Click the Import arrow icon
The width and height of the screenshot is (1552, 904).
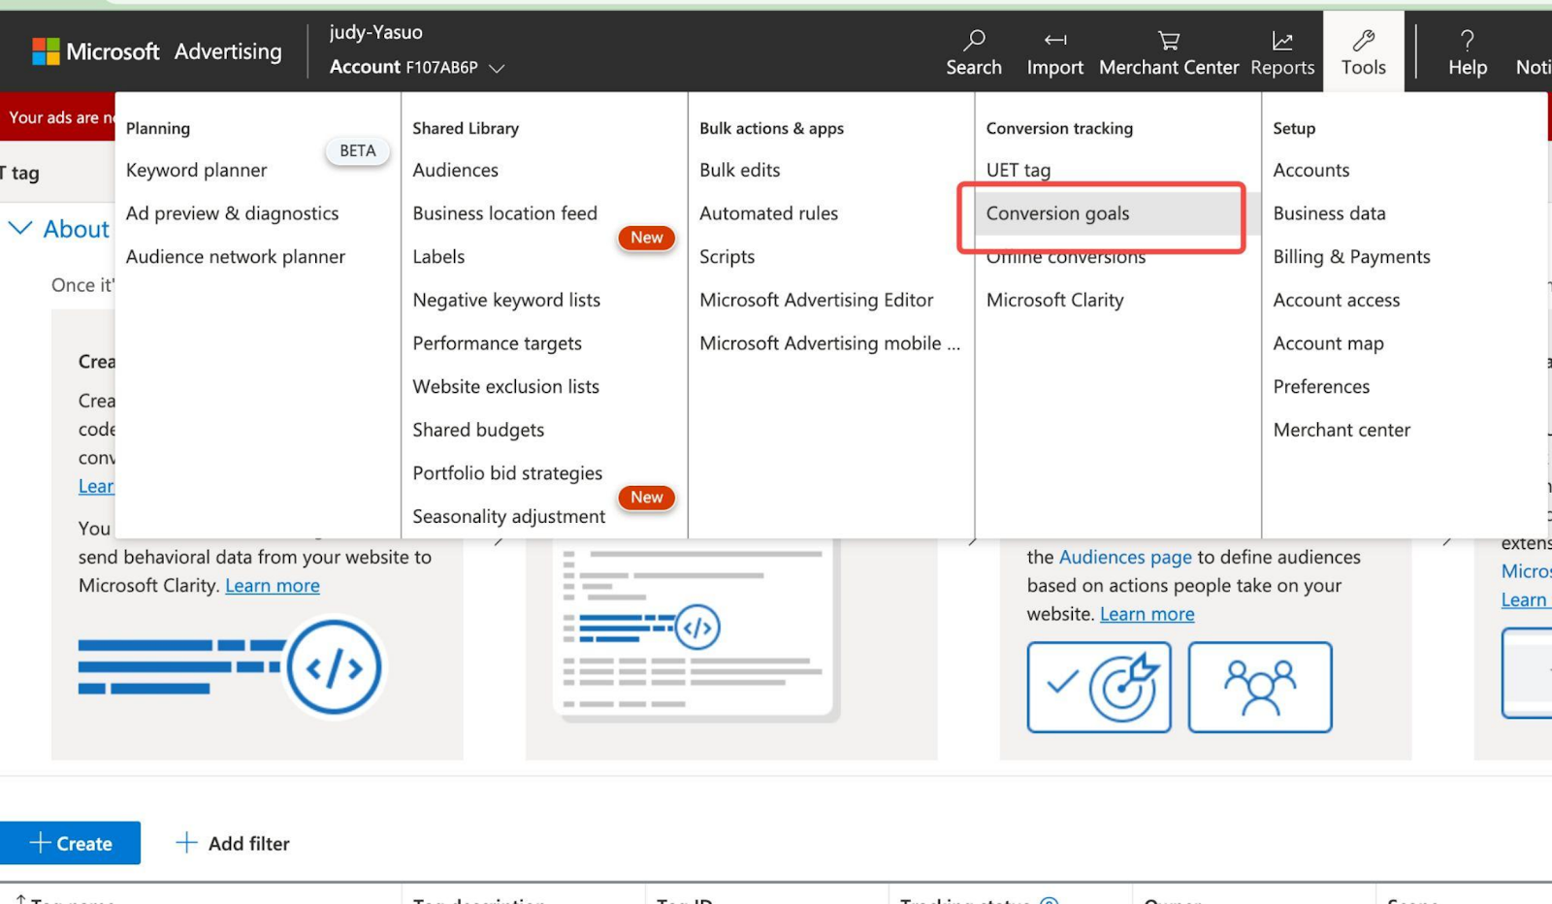tap(1055, 40)
